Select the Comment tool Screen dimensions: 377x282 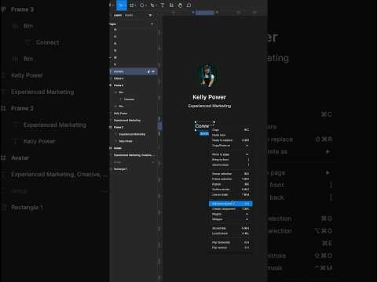tap(188, 5)
